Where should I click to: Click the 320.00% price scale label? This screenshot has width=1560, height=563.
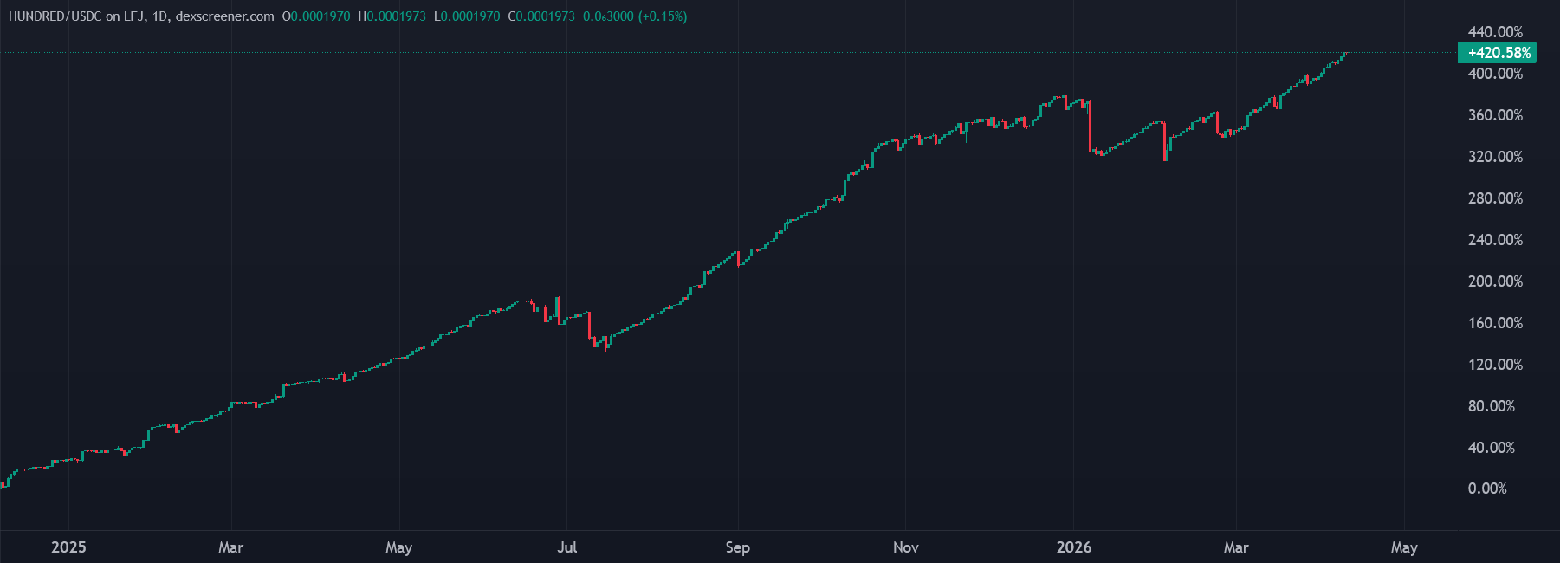(x=1494, y=157)
